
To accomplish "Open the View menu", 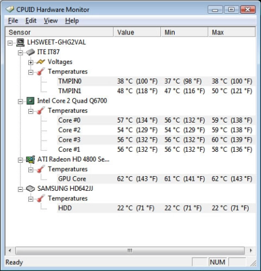I will (x=51, y=20).
